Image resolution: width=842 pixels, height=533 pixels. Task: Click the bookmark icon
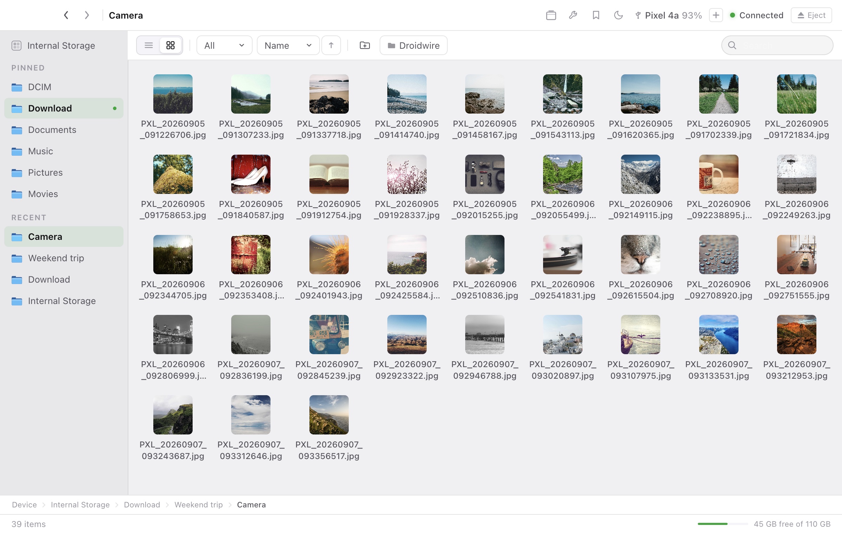[596, 15]
